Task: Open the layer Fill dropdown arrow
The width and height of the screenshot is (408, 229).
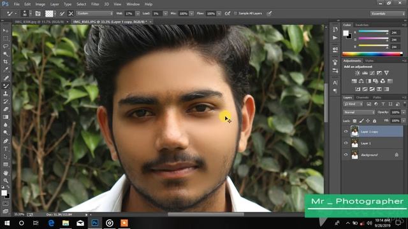Action: pyautogui.click(x=404, y=121)
